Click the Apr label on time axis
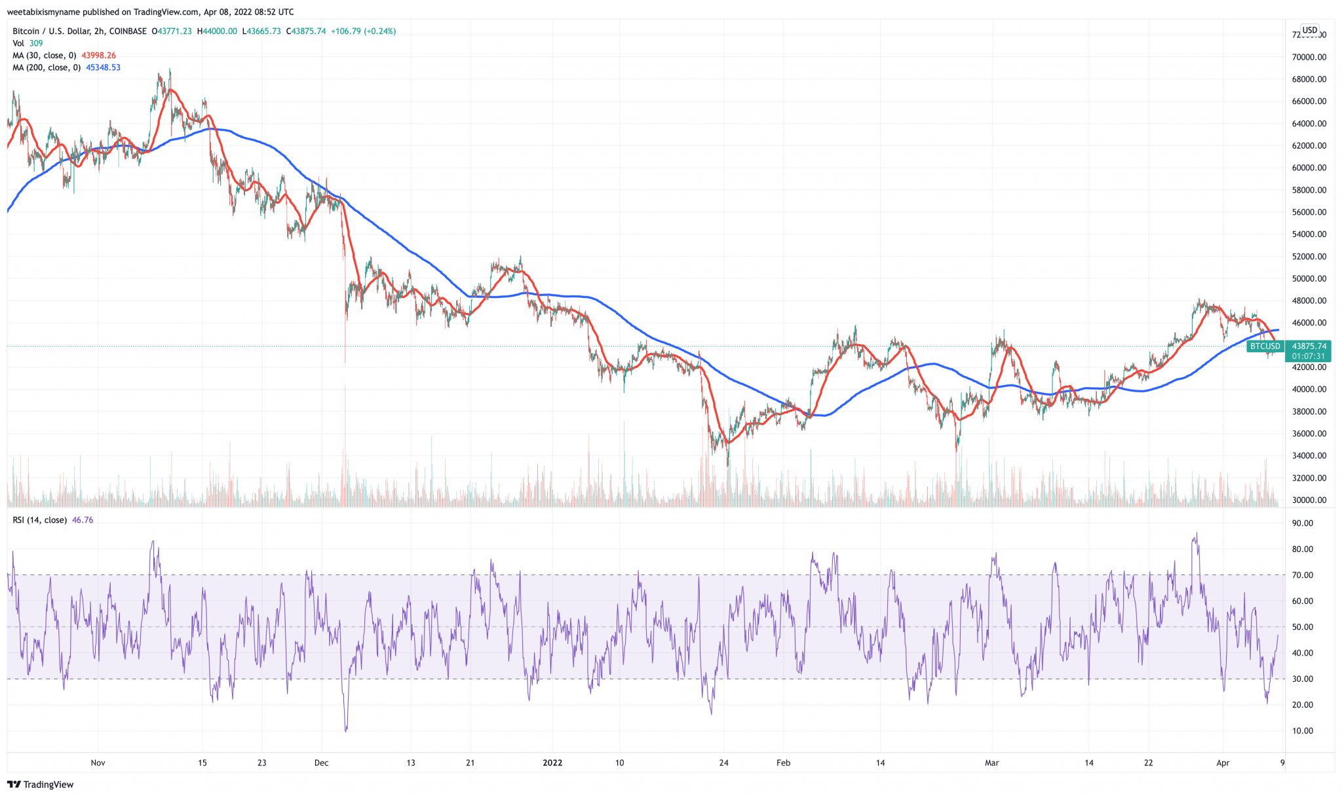Screen dimensions: 1342x797 pos(1223,762)
